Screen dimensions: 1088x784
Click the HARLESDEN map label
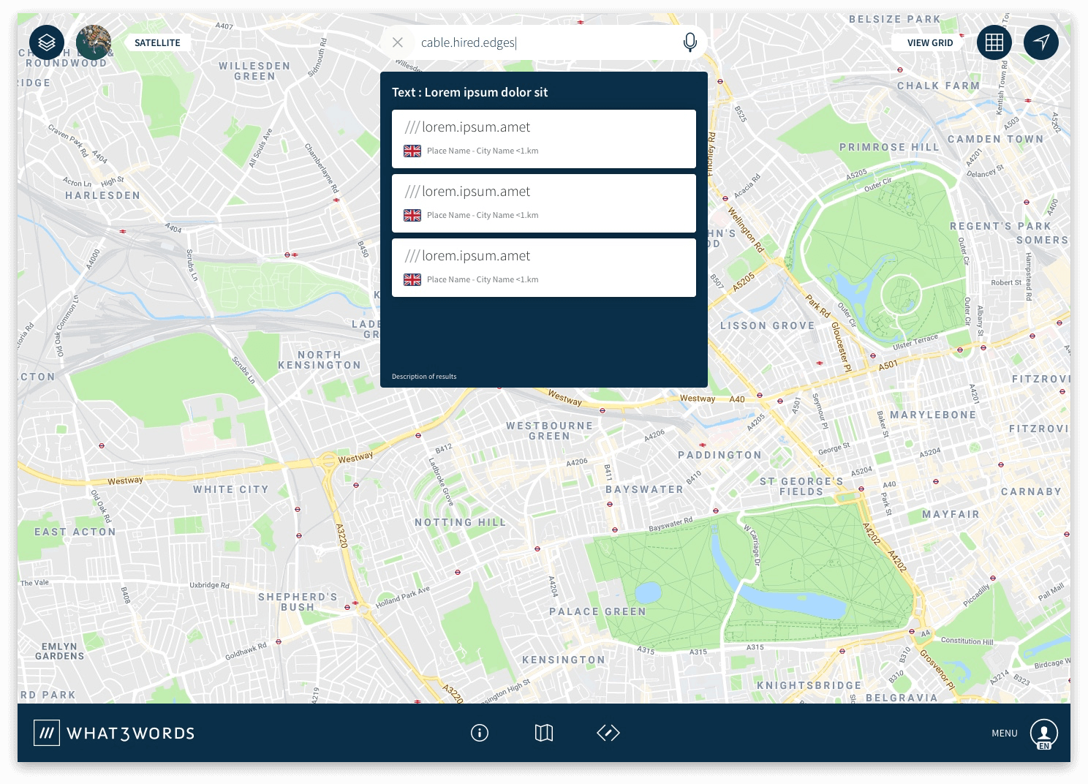click(x=102, y=195)
